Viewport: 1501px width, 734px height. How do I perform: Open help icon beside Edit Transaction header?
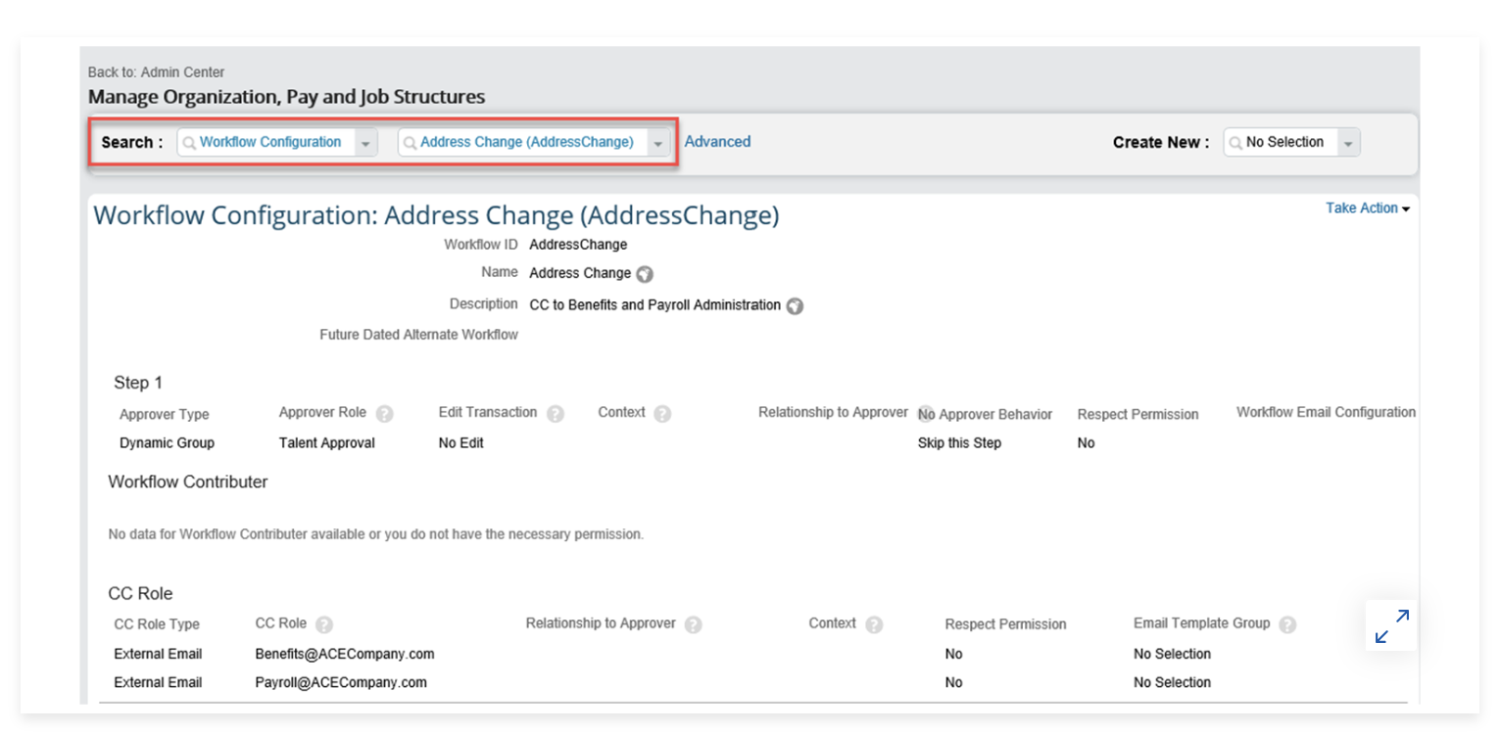[x=556, y=414]
